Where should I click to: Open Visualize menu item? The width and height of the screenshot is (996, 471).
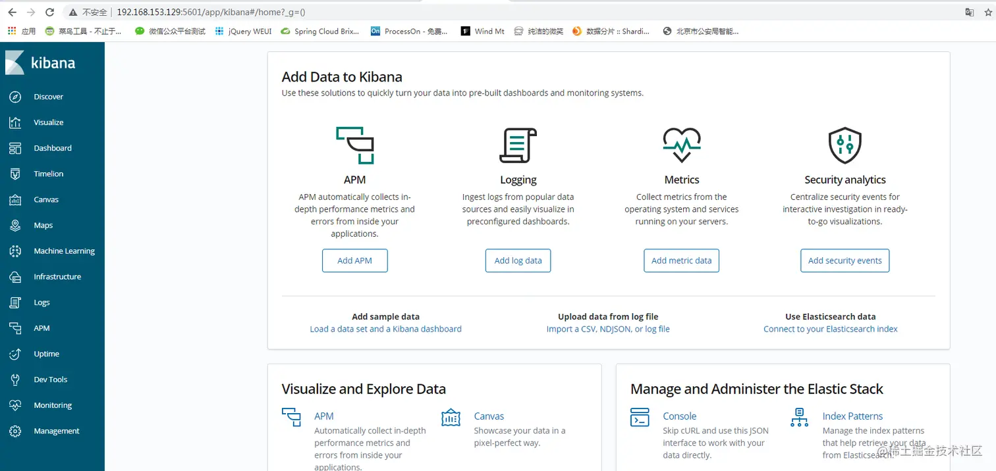pos(49,122)
